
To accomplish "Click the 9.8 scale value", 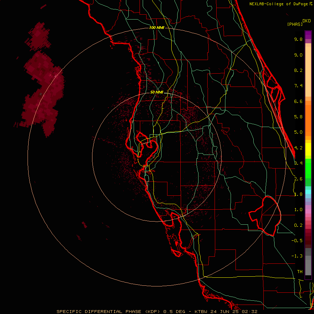I will pyautogui.click(x=298, y=39).
